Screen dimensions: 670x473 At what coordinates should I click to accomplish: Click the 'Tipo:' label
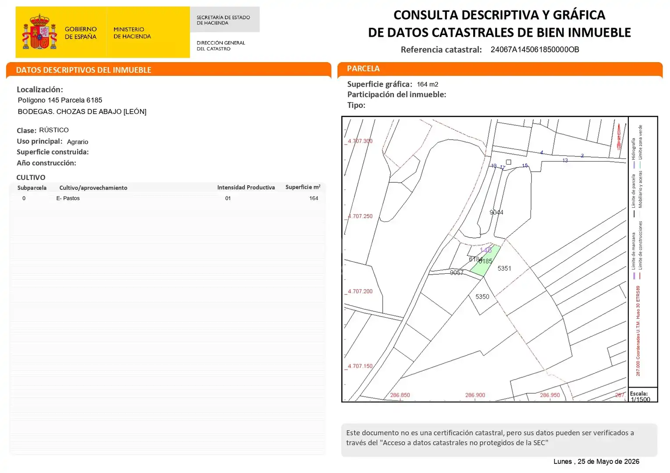pos(356,105)
